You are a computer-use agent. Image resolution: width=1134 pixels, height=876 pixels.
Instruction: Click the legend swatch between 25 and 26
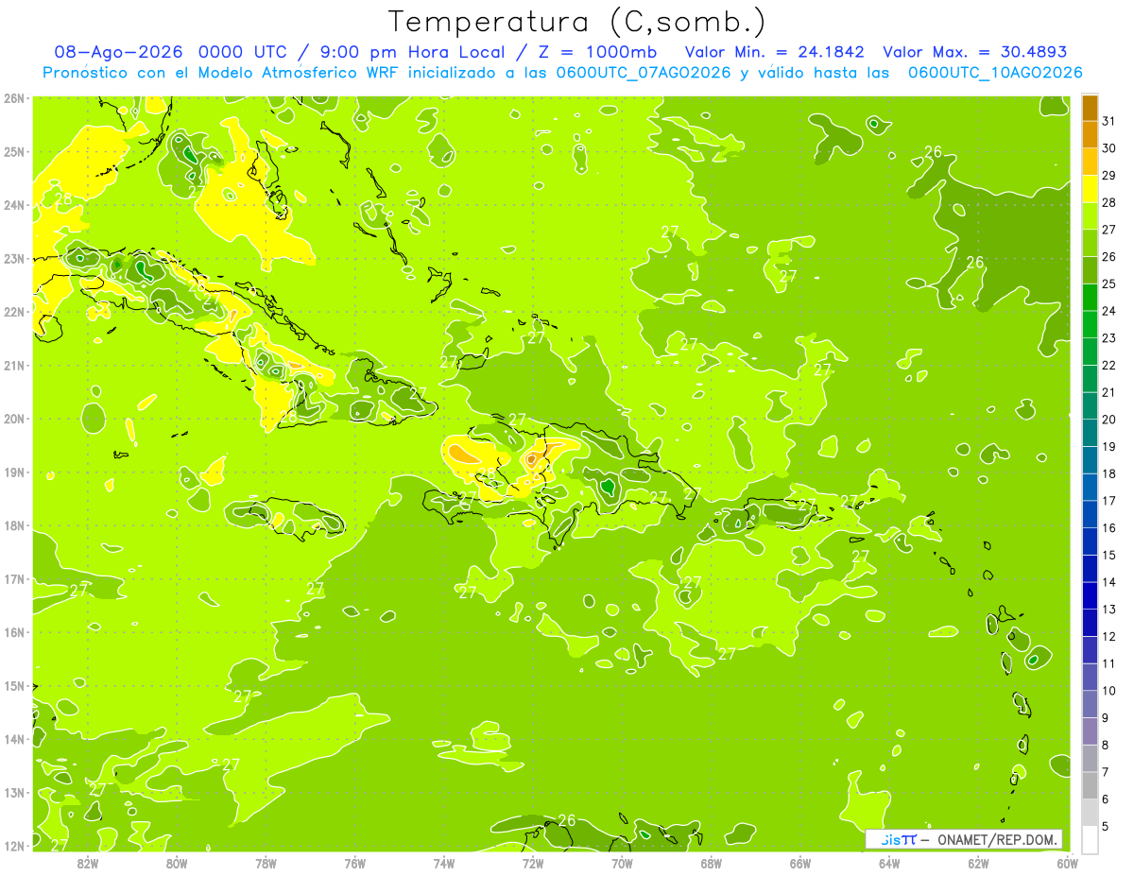point(1090,270)
